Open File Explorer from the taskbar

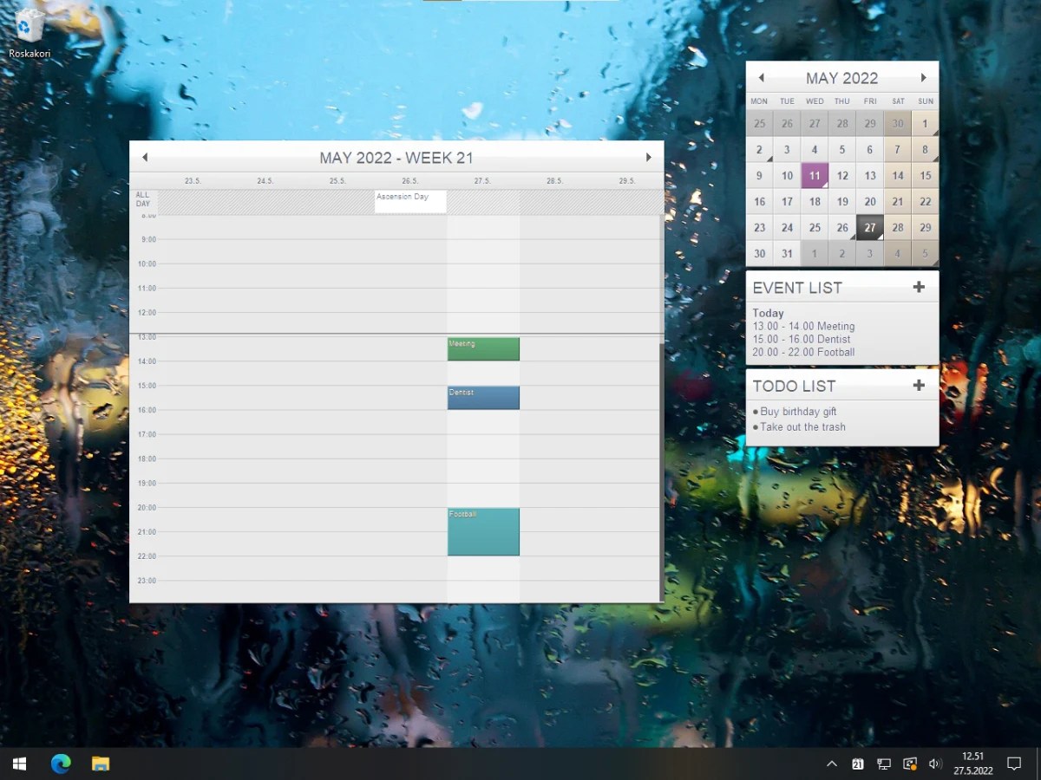pos(101,764)
